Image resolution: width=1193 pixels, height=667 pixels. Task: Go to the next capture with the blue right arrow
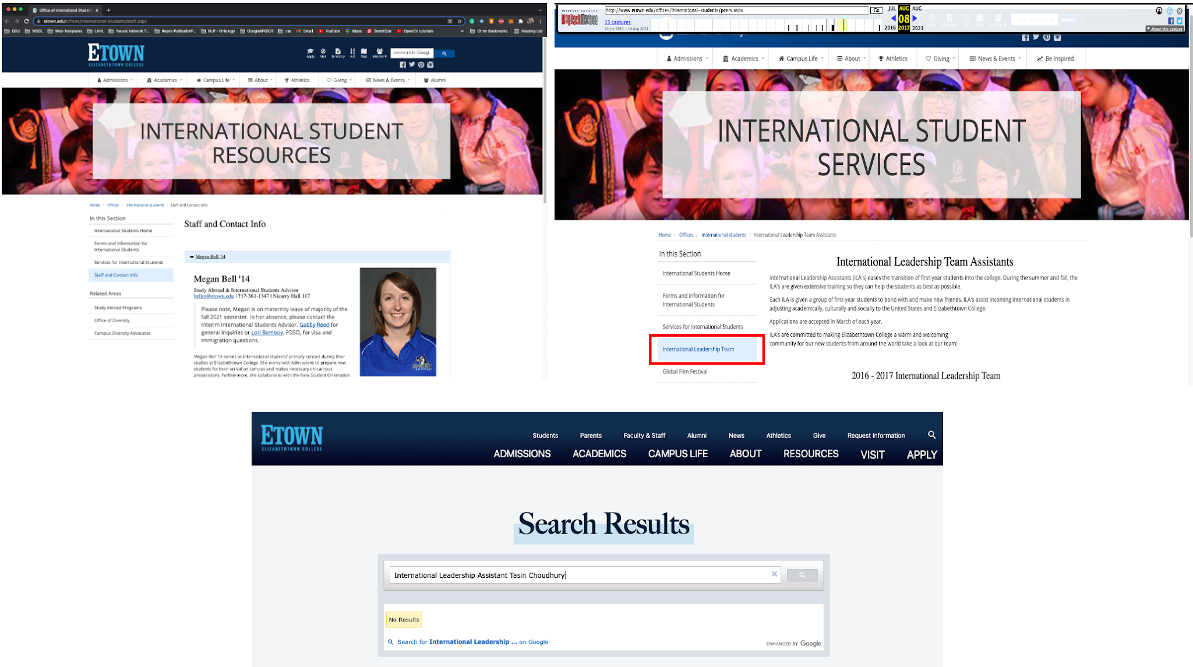pyautogui.click(x=914, y=18)
